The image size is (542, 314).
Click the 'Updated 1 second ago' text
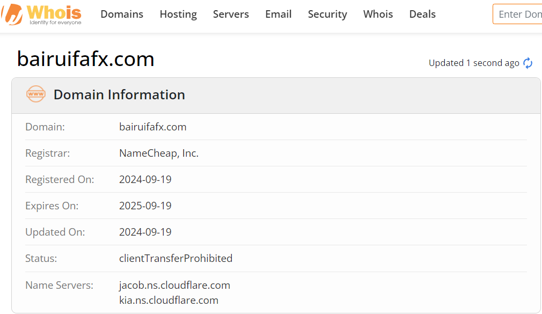pos(474,63)
